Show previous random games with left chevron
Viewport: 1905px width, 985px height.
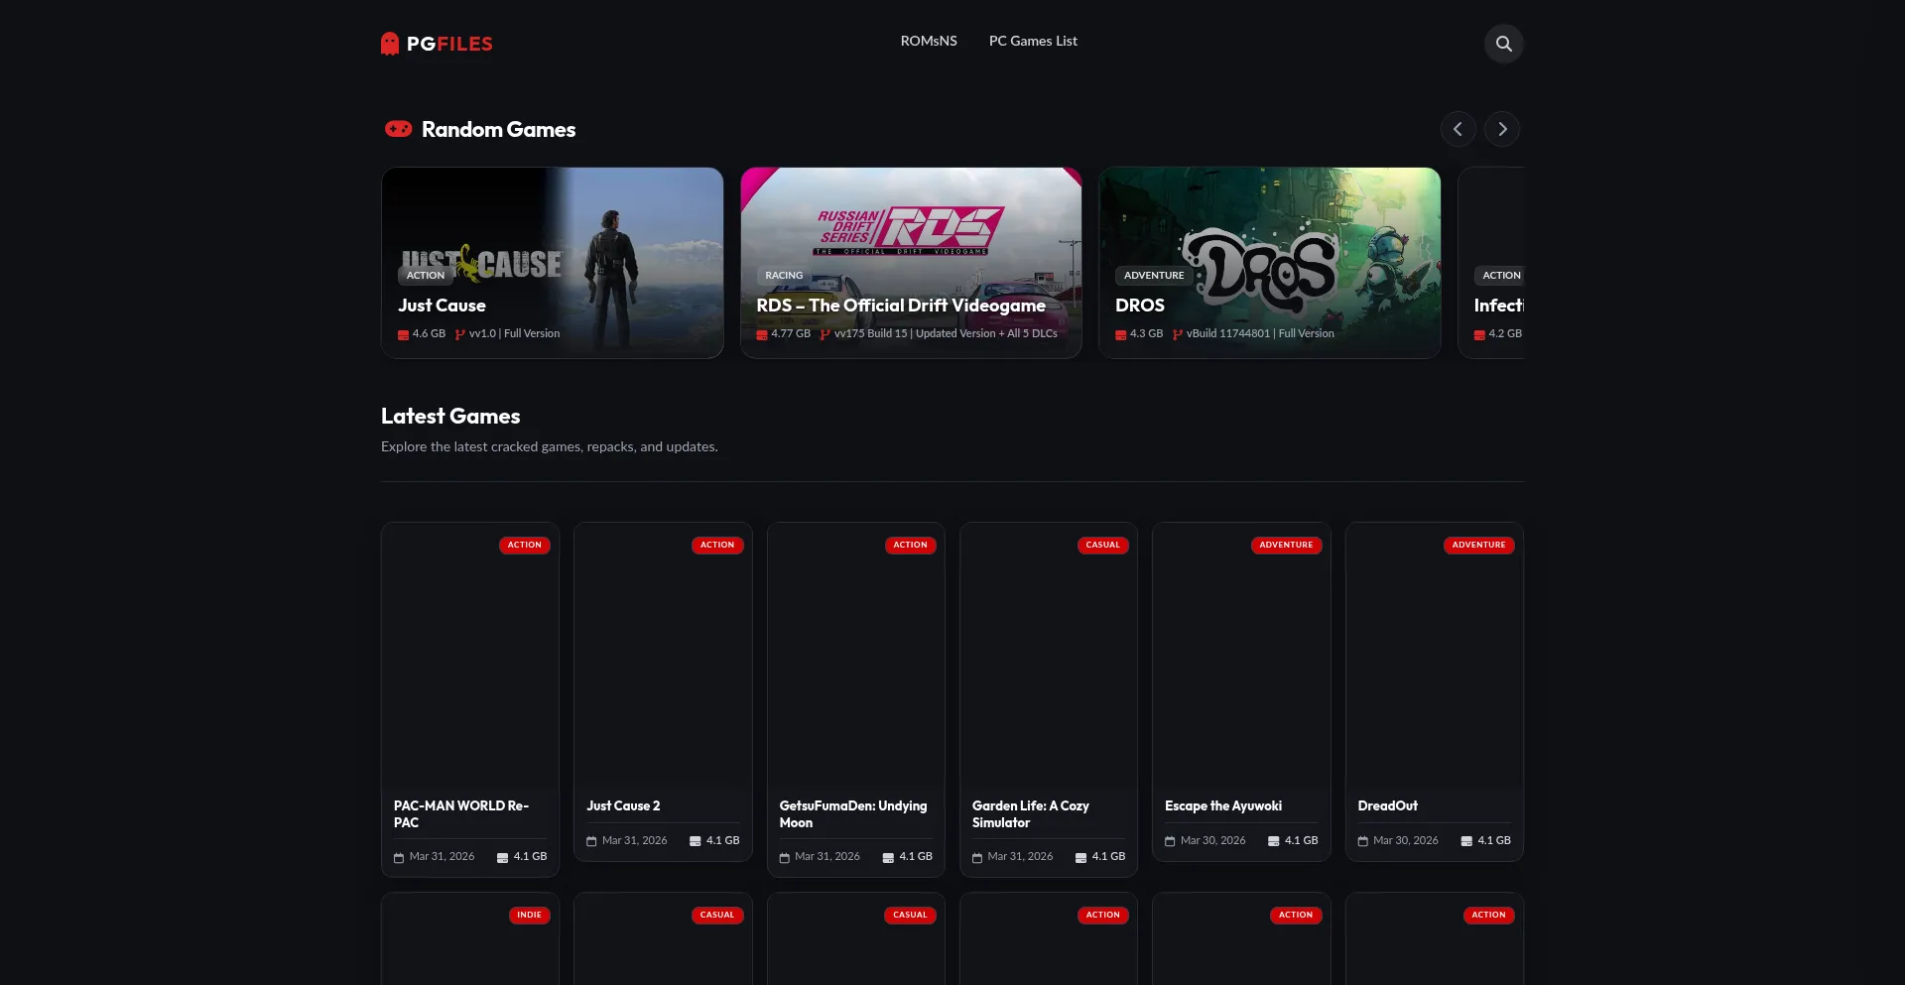pos(1458,129)
